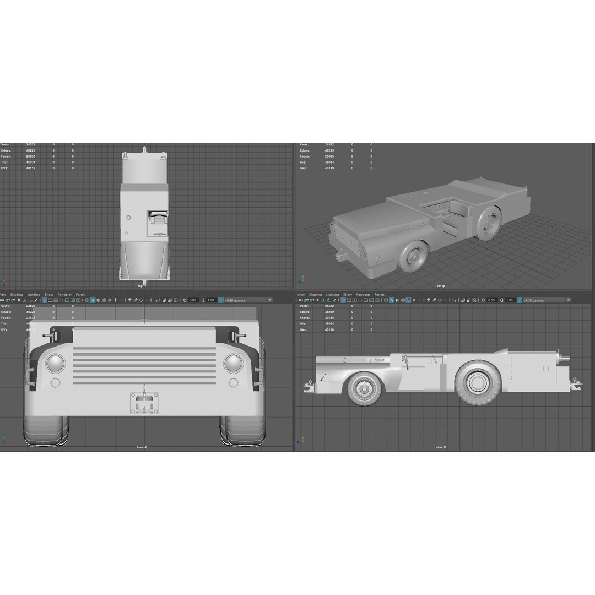Click Gamma icon in front viewport toolbar

pyautogui.click(x=203, y=300)
